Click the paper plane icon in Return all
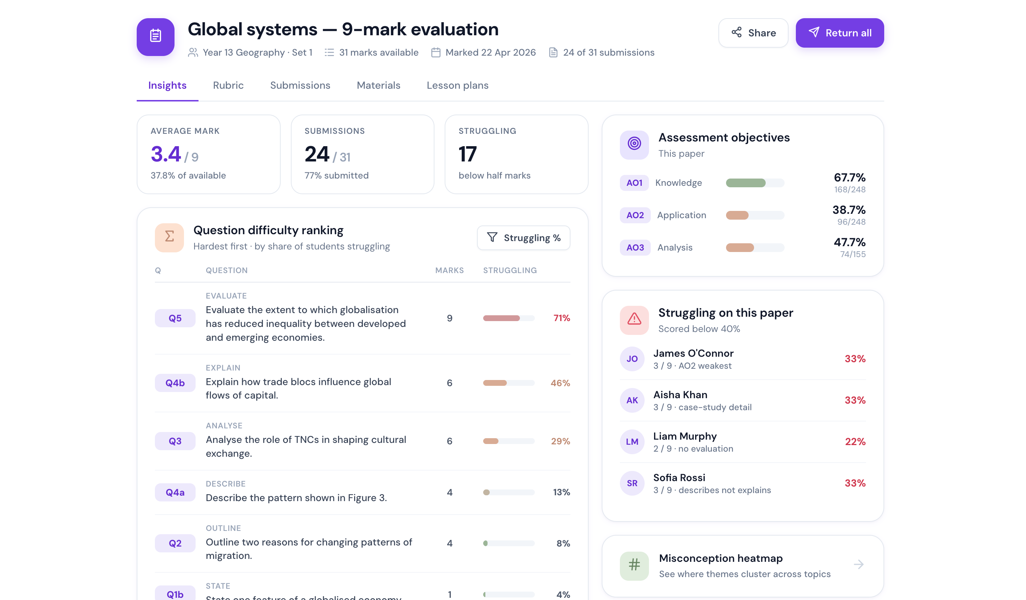The width and height of the screenshot is (1026, 600). (x=814, y=33)
